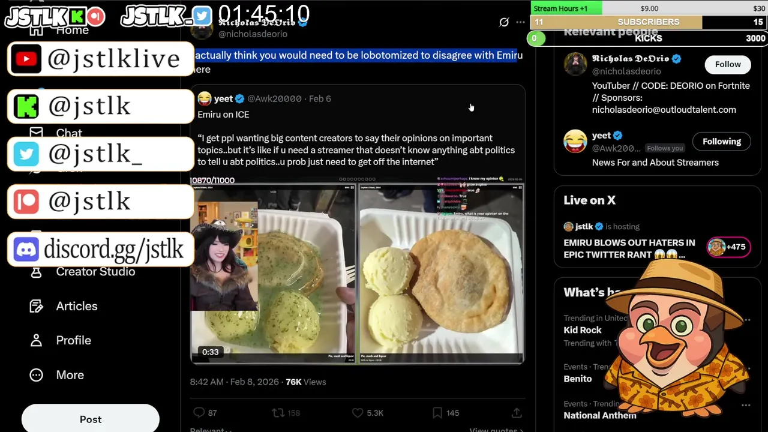Click 'News For and About Streamers' bio text
The width and height of the screenshot is (768, 432).
coord(655,163)
